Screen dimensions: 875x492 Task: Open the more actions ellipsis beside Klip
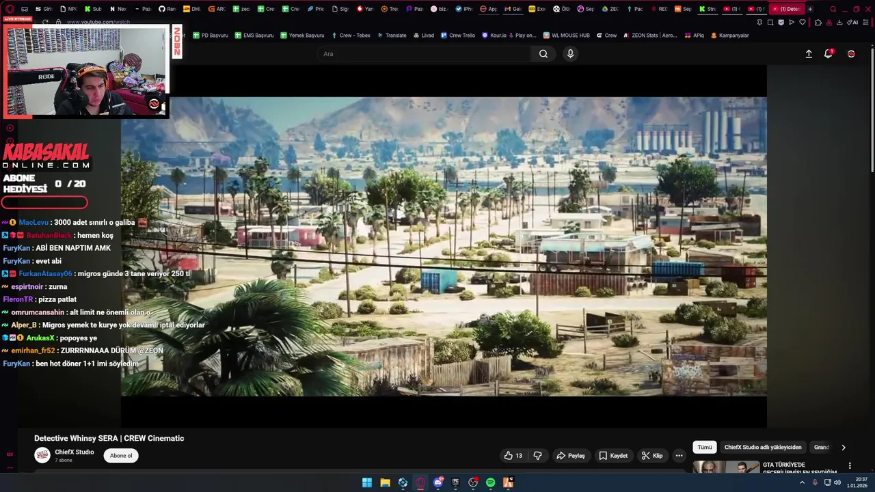point(679,456)
